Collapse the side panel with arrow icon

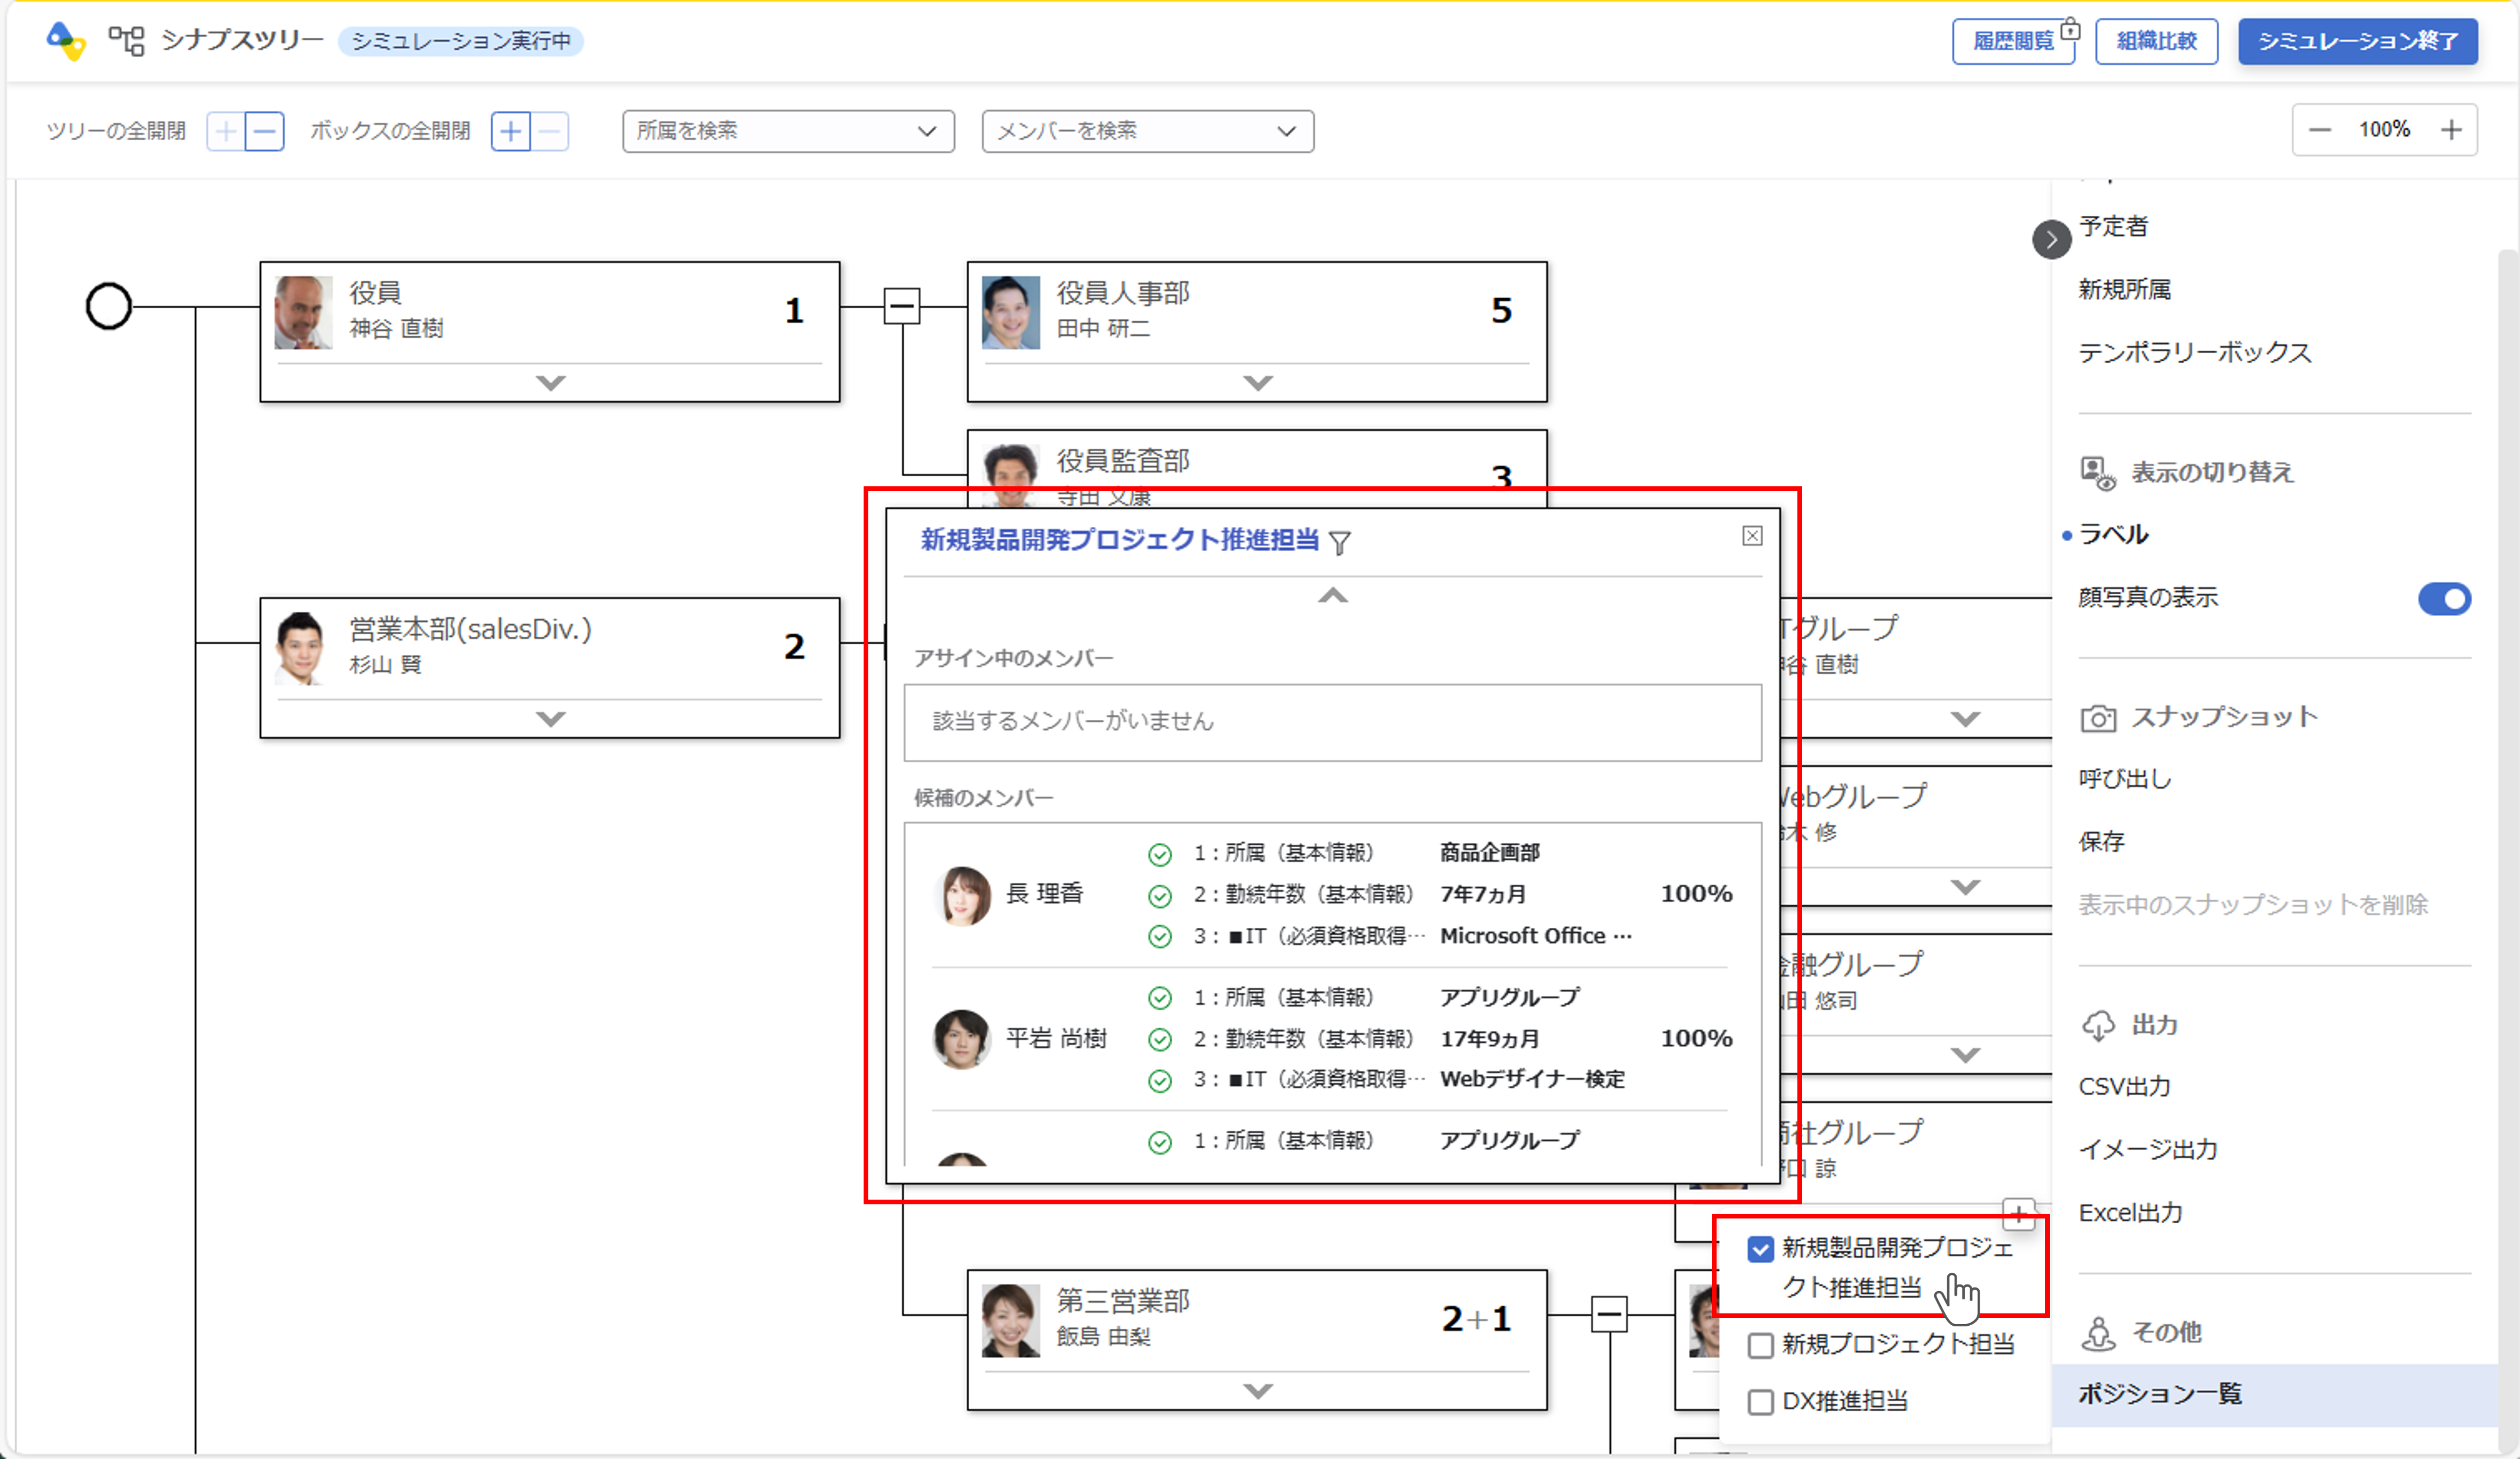[2051, 240]
